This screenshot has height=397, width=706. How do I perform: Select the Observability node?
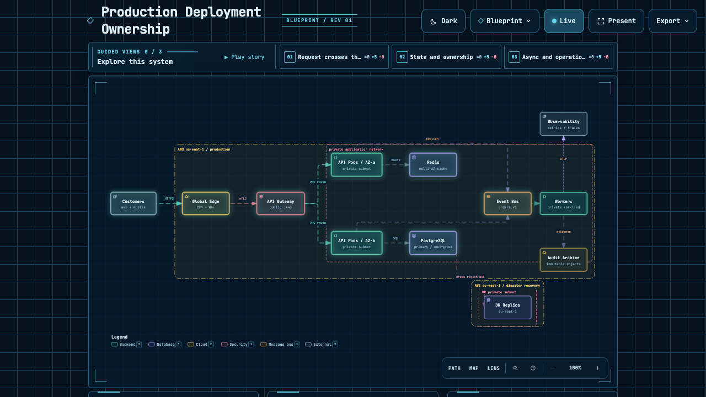tap(563, 124)
